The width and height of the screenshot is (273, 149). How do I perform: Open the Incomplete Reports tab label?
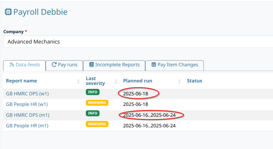click(117, 65)
